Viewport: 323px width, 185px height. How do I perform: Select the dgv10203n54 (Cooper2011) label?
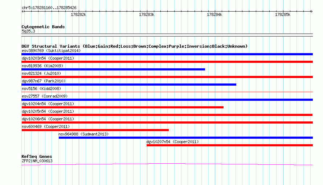[x=48, y=58]
